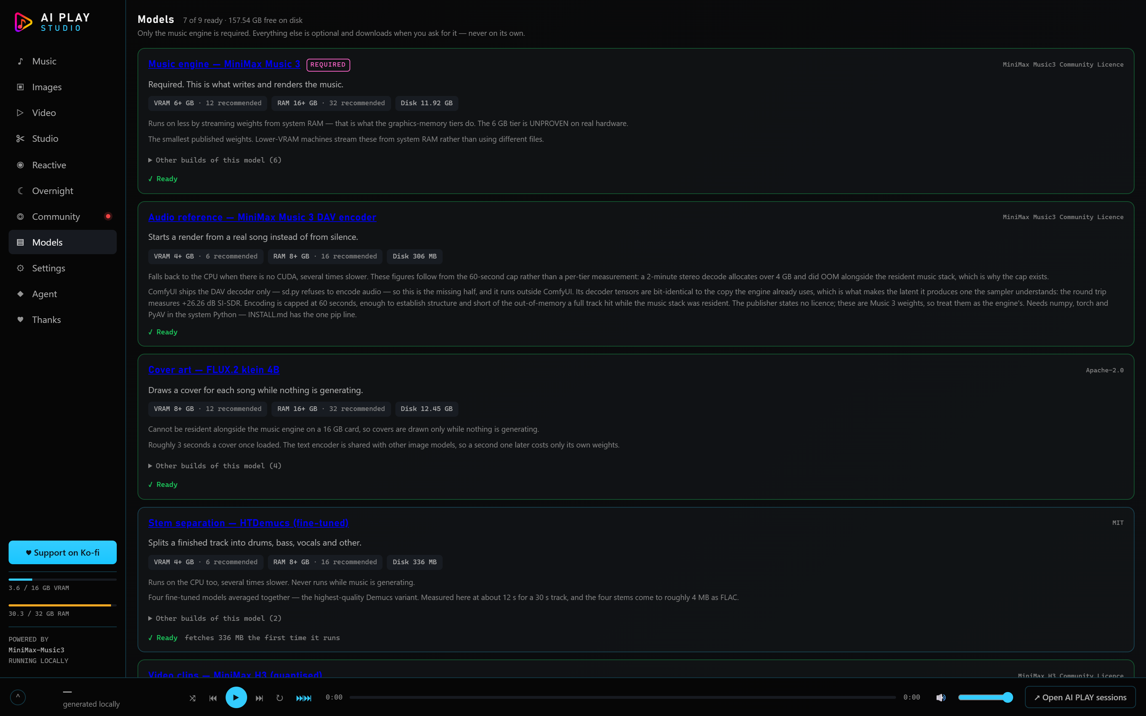Open the Stem separation — HTDemucs (fine-tuned) link

pyautogui.click(x=248, y=523)
